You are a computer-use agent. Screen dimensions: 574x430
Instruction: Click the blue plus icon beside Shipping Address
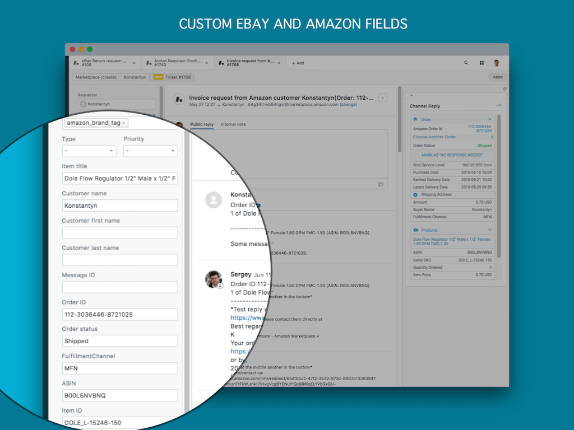415,194
